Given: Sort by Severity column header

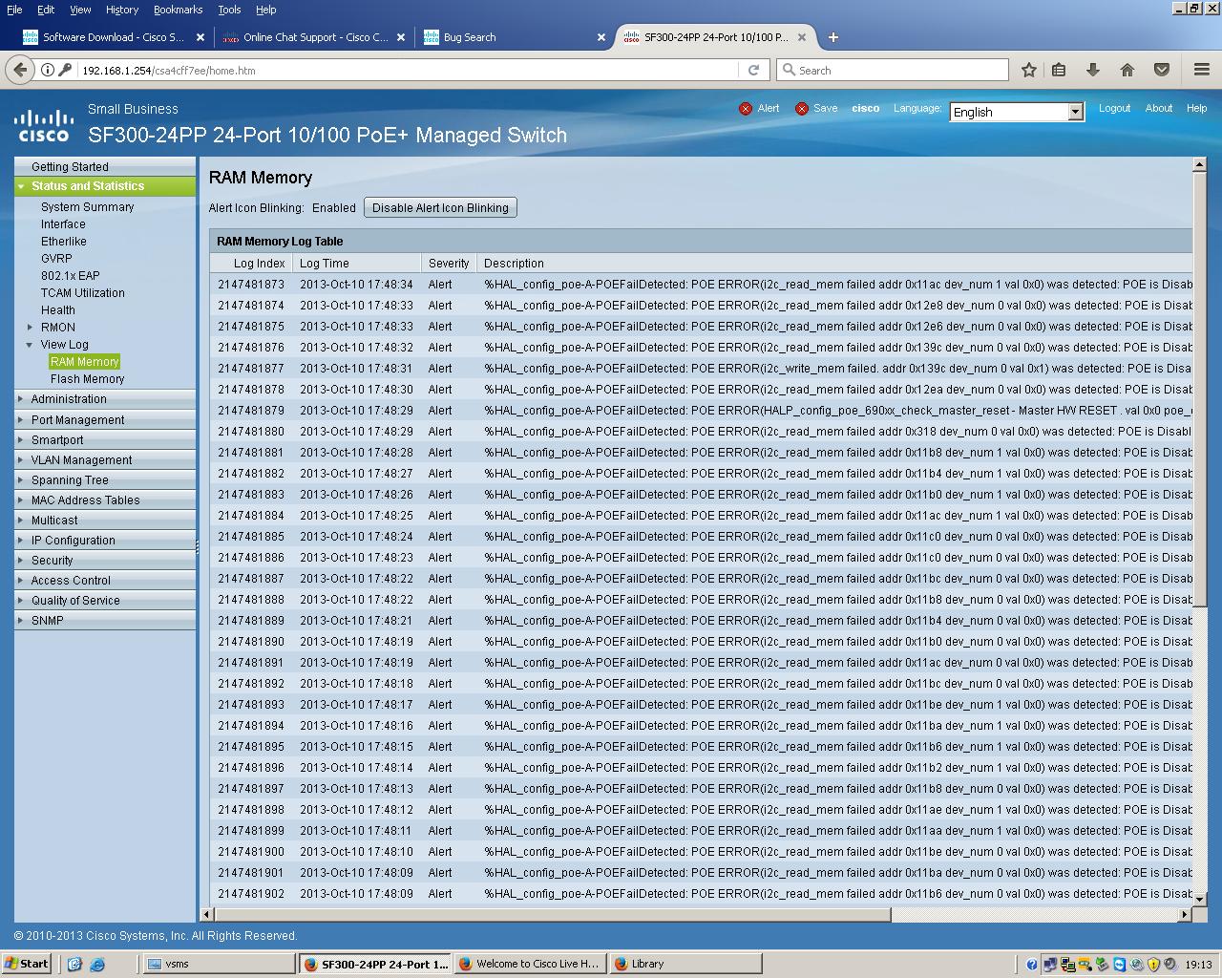Looking at the screenshot, I should tap(448, 264).
